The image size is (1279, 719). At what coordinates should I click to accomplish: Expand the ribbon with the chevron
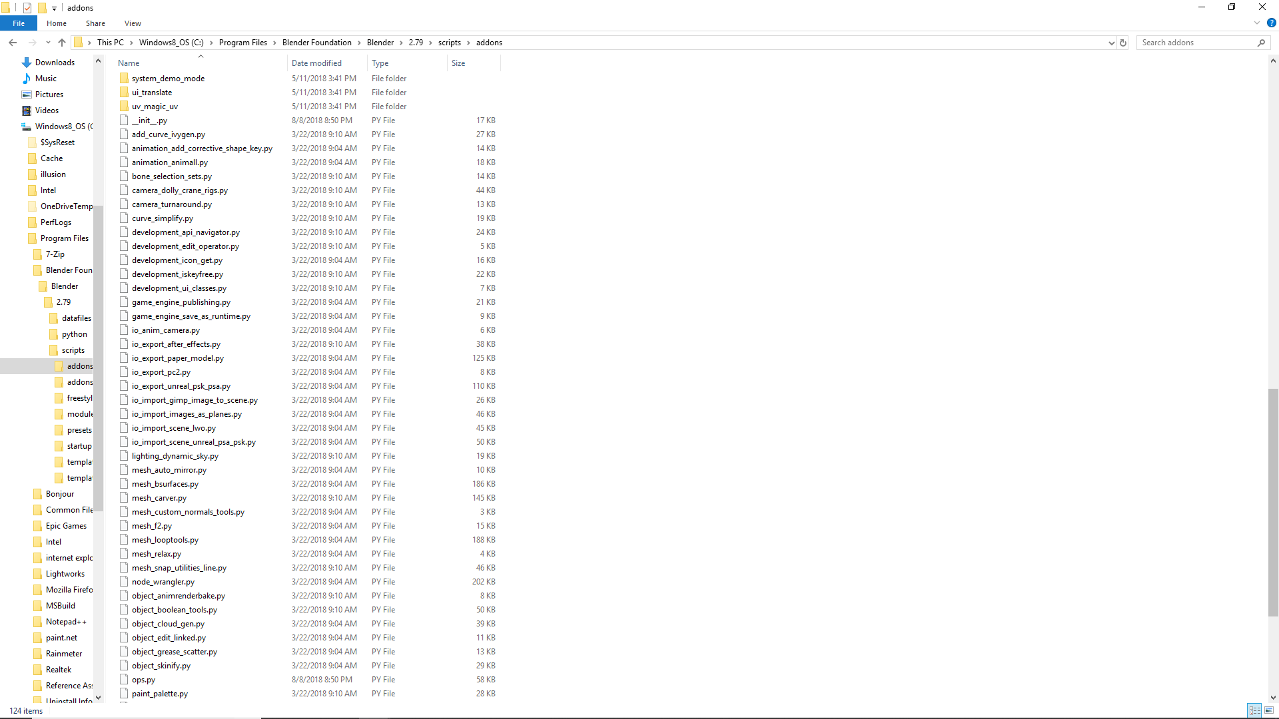pos(1257,23)
